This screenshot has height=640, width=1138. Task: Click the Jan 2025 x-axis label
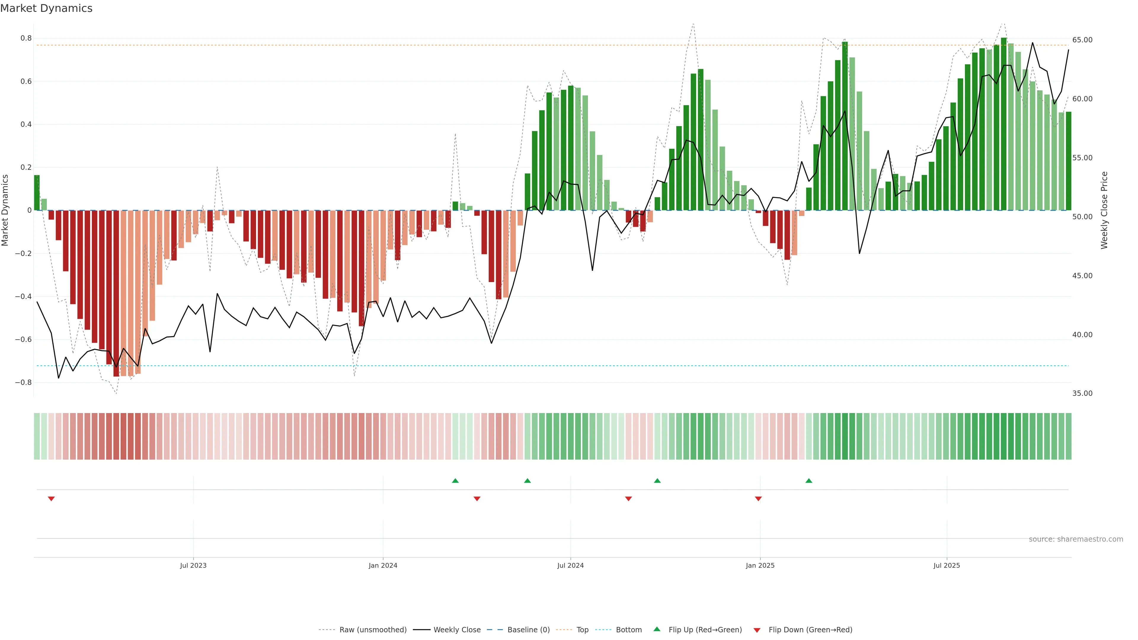(760, 565)
